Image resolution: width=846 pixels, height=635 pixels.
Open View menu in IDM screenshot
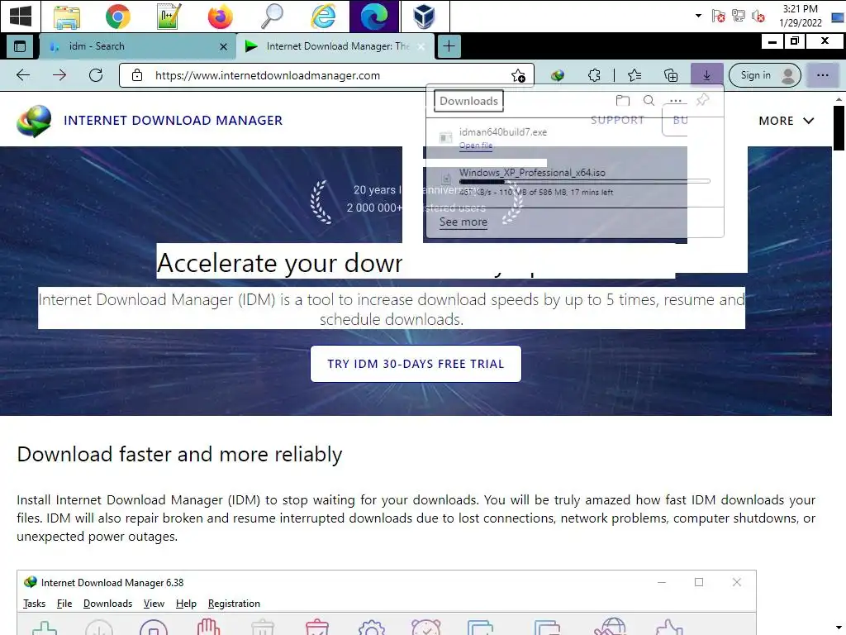click(154, 604)
